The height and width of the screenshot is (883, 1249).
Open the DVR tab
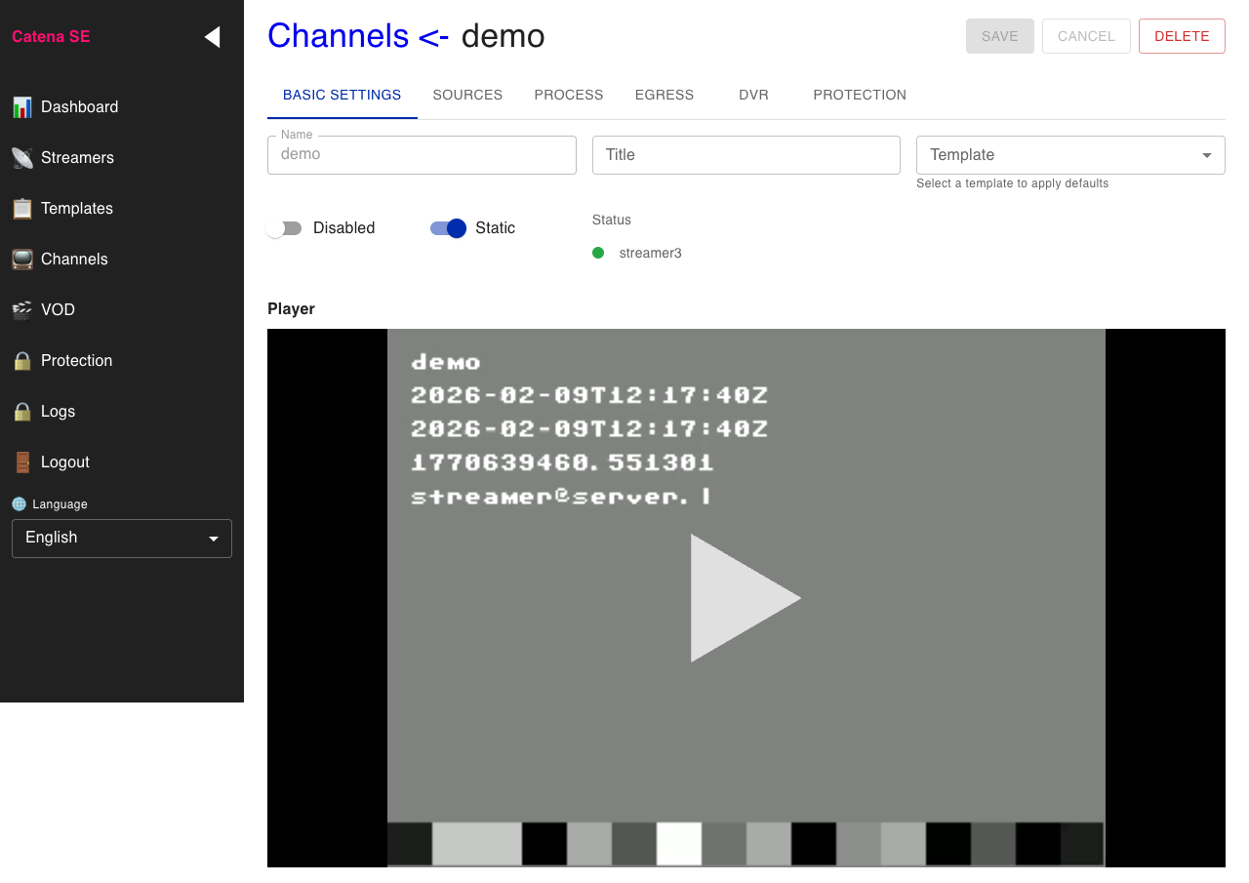coord(753,96)
